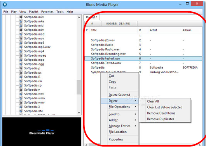Image resolution: width=206 pixels, height=148 pixels.
Task: Click the file icon beside Softpedia.XM
Action: tap(21, 111)
